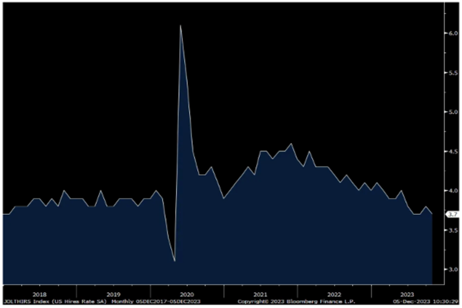Screen dimensions: 462x308
Task: Click the 2020 trough low point near 3.0
Action: click(x=174, y=261)
